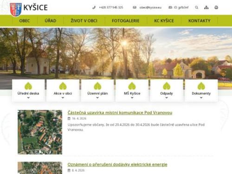232x174 pixels.
Task: Click the data box ID text
Action: point(181,7)
